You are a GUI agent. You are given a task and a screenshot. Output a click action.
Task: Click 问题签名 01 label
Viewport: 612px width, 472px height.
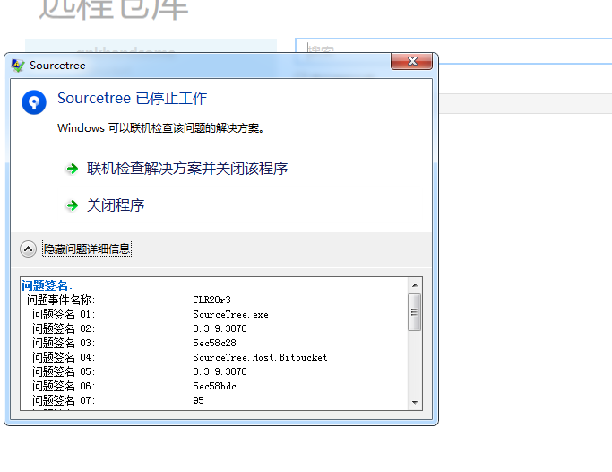coord(64,315)
